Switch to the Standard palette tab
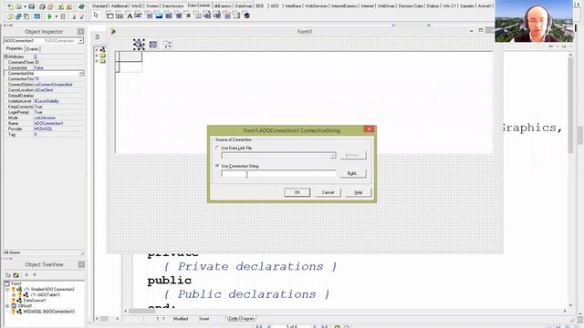 99,6
